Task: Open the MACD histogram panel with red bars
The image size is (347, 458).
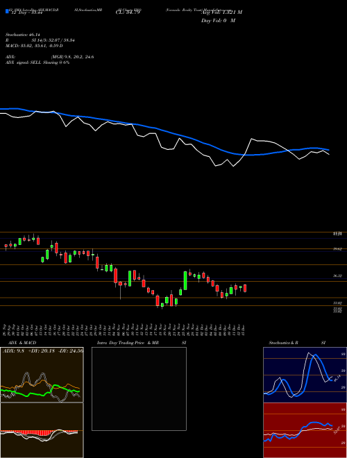Action: (x=42, y=430)
